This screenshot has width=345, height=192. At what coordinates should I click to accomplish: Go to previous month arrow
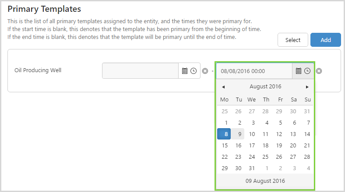pyautogui.click(x=223, y=87)
